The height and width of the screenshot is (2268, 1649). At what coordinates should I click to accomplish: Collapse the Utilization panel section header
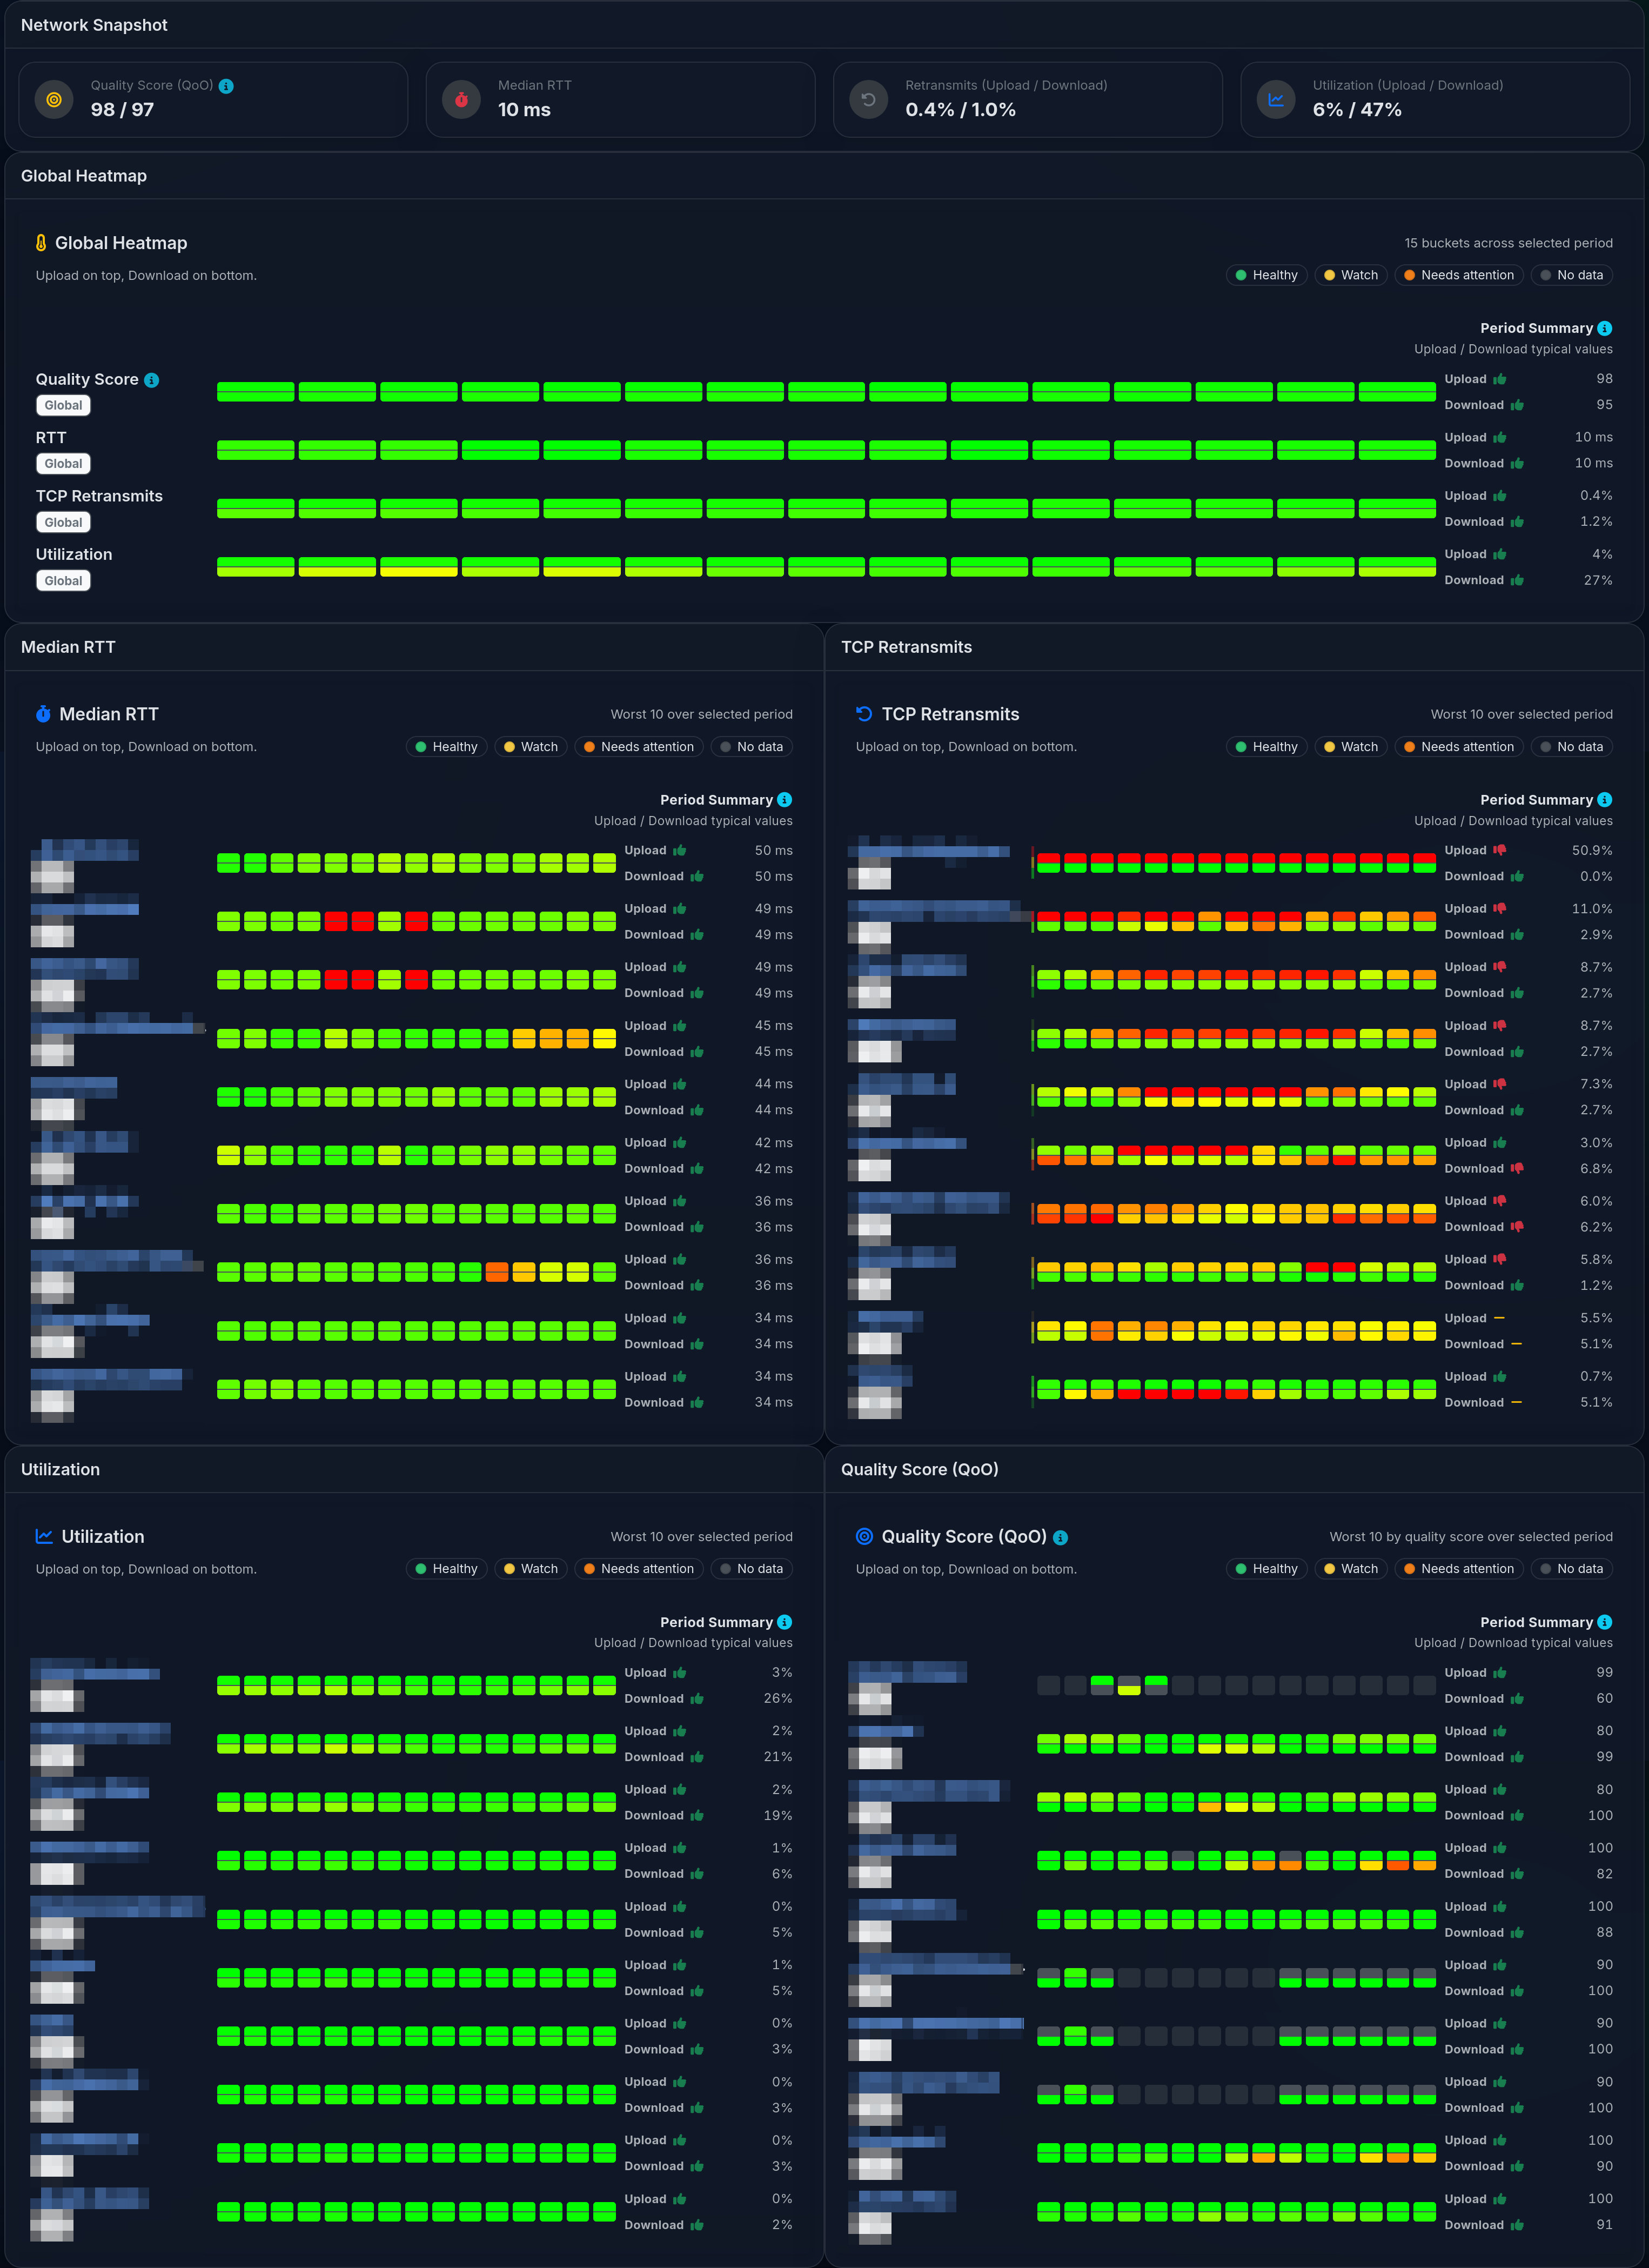(60, 1469)
